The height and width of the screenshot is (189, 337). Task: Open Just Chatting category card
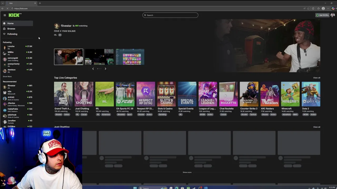coord(84,94)
